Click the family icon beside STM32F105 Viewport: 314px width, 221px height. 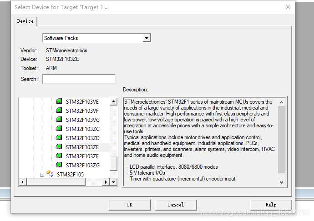click(50, 174)
